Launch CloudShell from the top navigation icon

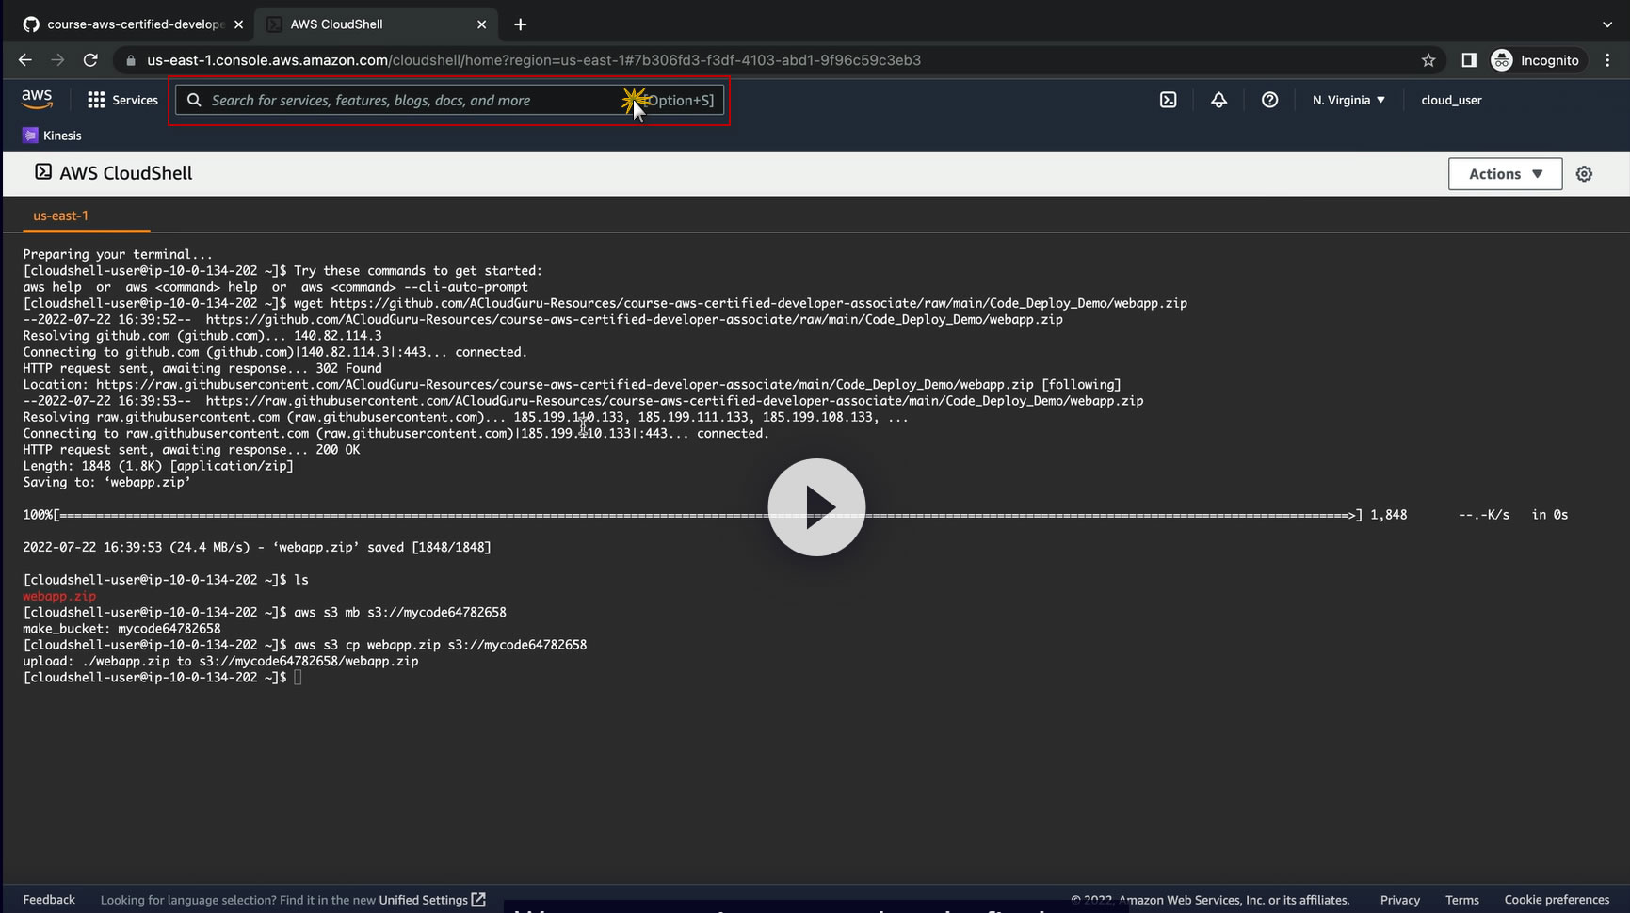click(x=1168, y=100)
